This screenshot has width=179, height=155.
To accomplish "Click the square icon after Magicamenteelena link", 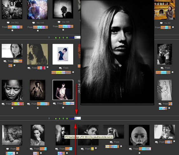I will click(x=73, y=72).
